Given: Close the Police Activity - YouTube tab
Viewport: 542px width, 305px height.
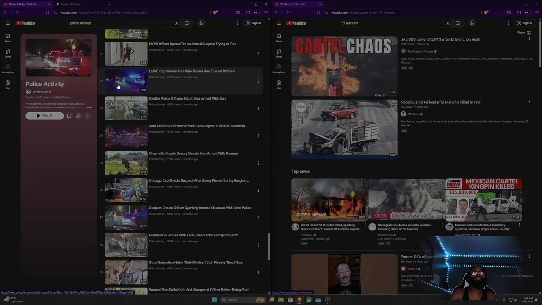Looking at the screenshot, I should (49, 4).
